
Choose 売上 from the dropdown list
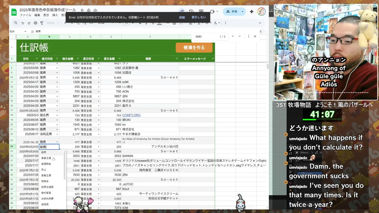pos(51,170)
